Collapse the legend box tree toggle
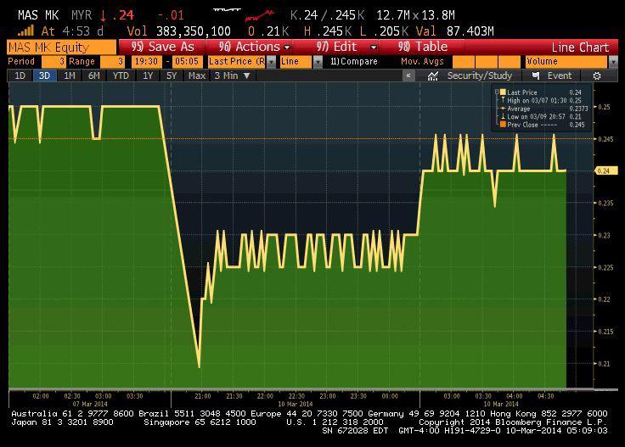Screen dimensions: 625x447 495,92
